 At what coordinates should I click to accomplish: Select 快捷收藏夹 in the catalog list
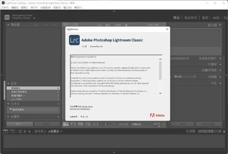(x=33, y=95)
